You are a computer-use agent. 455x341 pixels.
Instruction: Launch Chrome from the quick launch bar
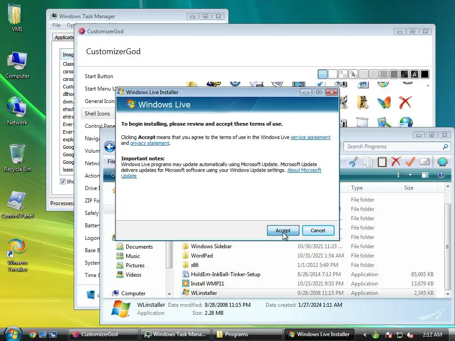tap(32, 335)
